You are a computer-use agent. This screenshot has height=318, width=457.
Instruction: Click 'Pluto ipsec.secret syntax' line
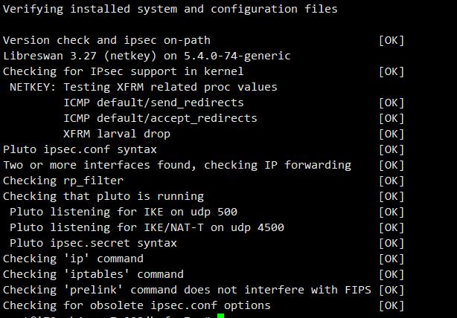(93, 243)
